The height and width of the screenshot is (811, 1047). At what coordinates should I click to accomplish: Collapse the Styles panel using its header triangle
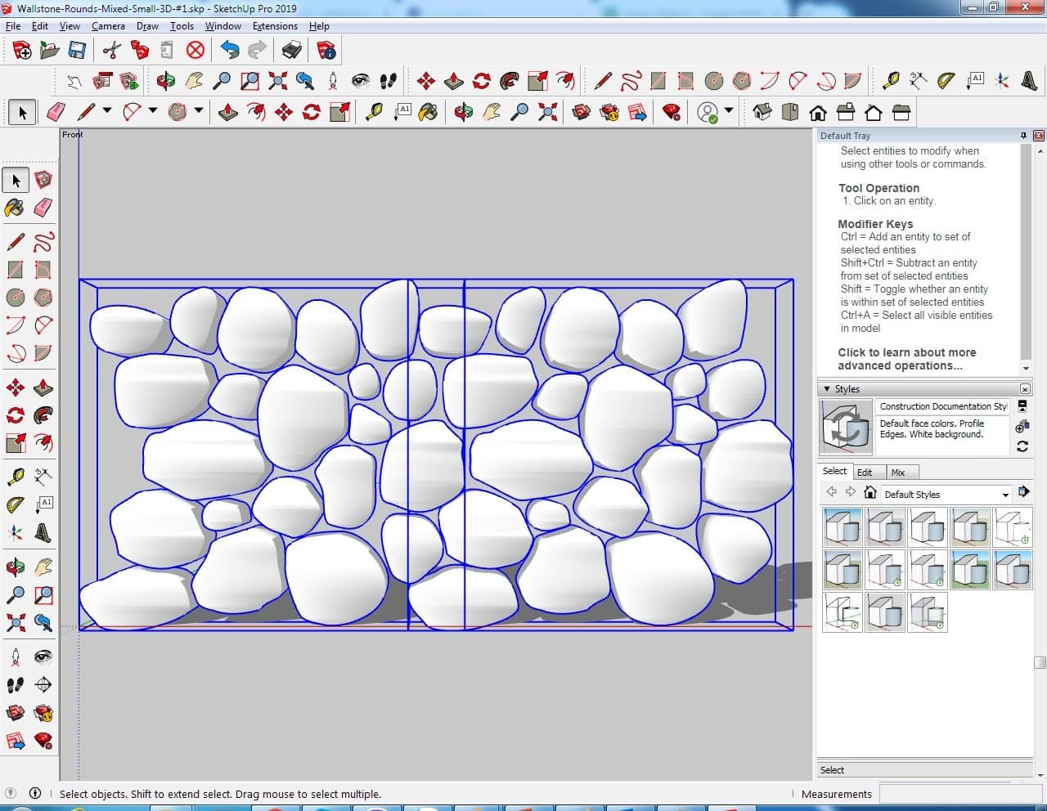827,389
